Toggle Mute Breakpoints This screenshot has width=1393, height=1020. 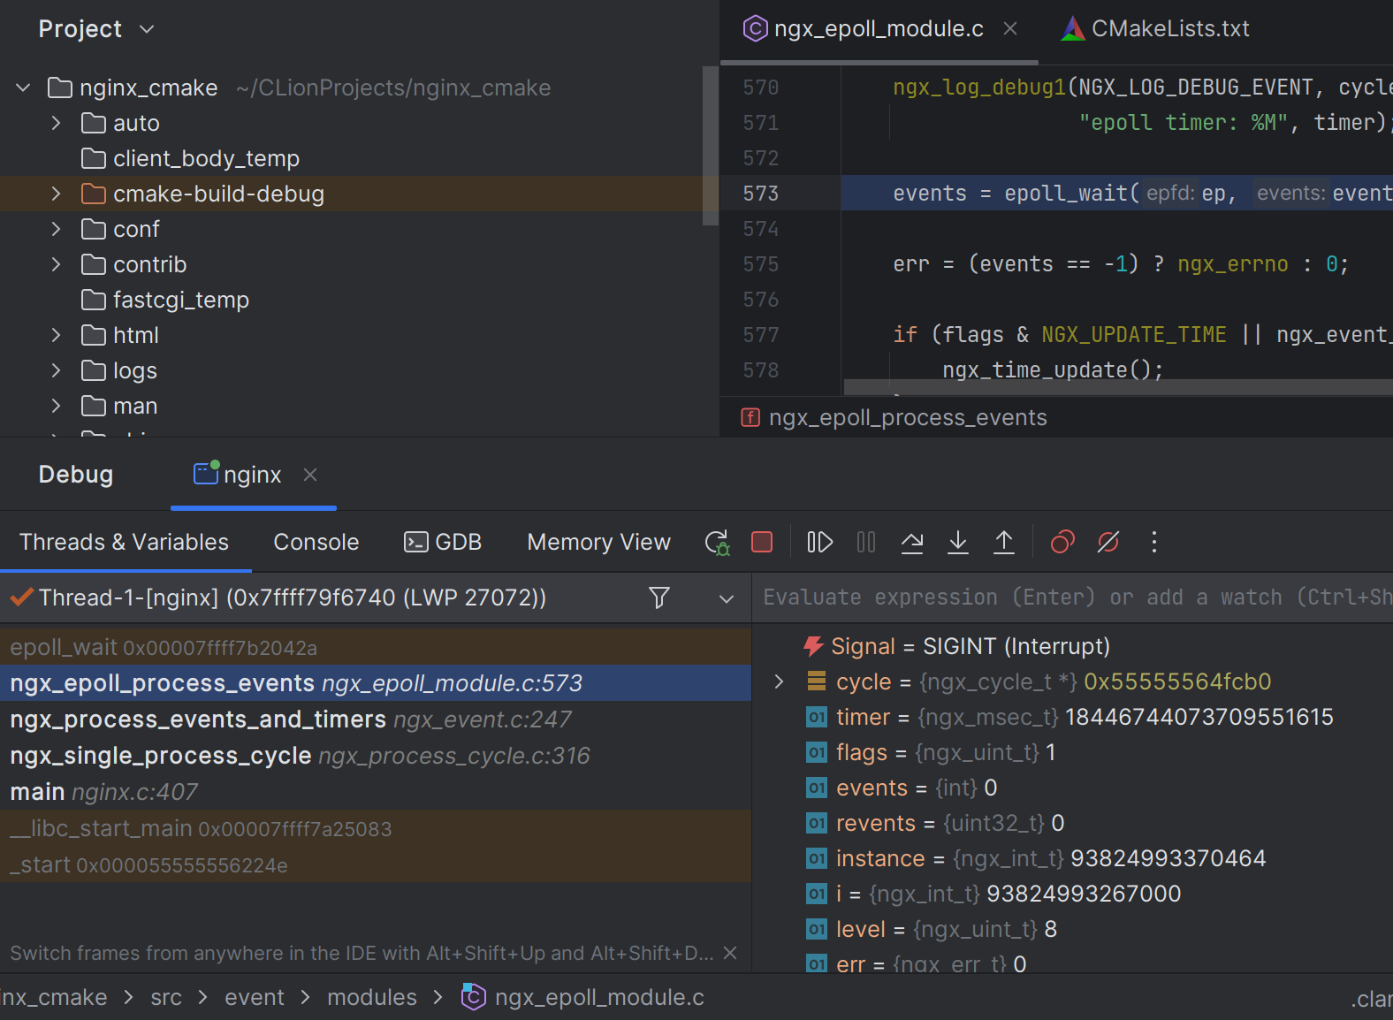point(1108,542)
